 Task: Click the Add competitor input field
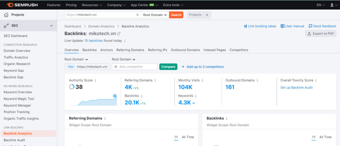click(134, 67)
